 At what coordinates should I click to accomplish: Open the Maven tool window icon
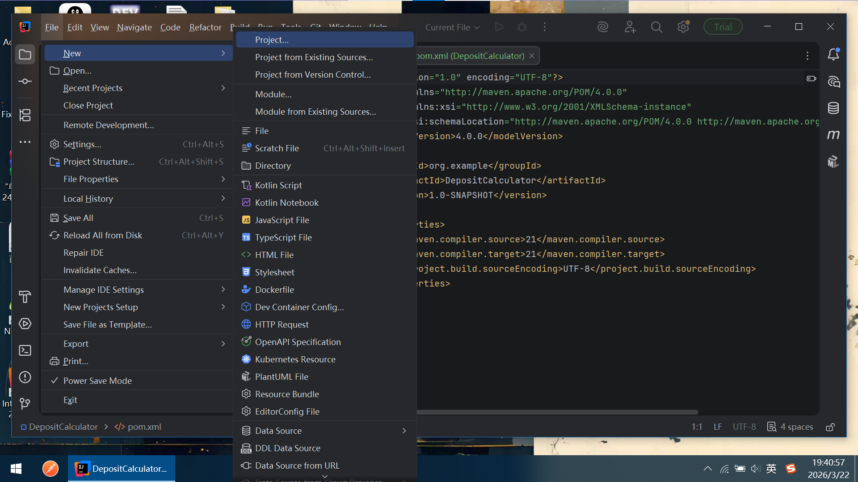click(833, 135)
